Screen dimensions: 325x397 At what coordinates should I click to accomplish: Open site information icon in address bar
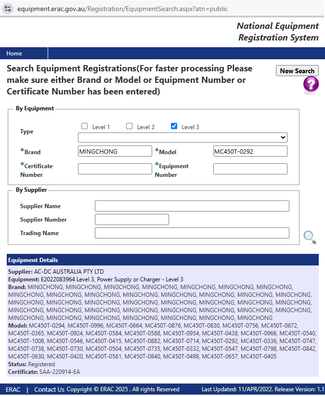click(8, 9)
